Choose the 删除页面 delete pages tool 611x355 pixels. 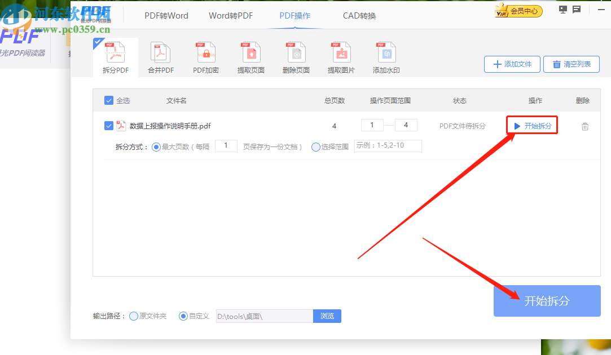click(x=296, y=56)
